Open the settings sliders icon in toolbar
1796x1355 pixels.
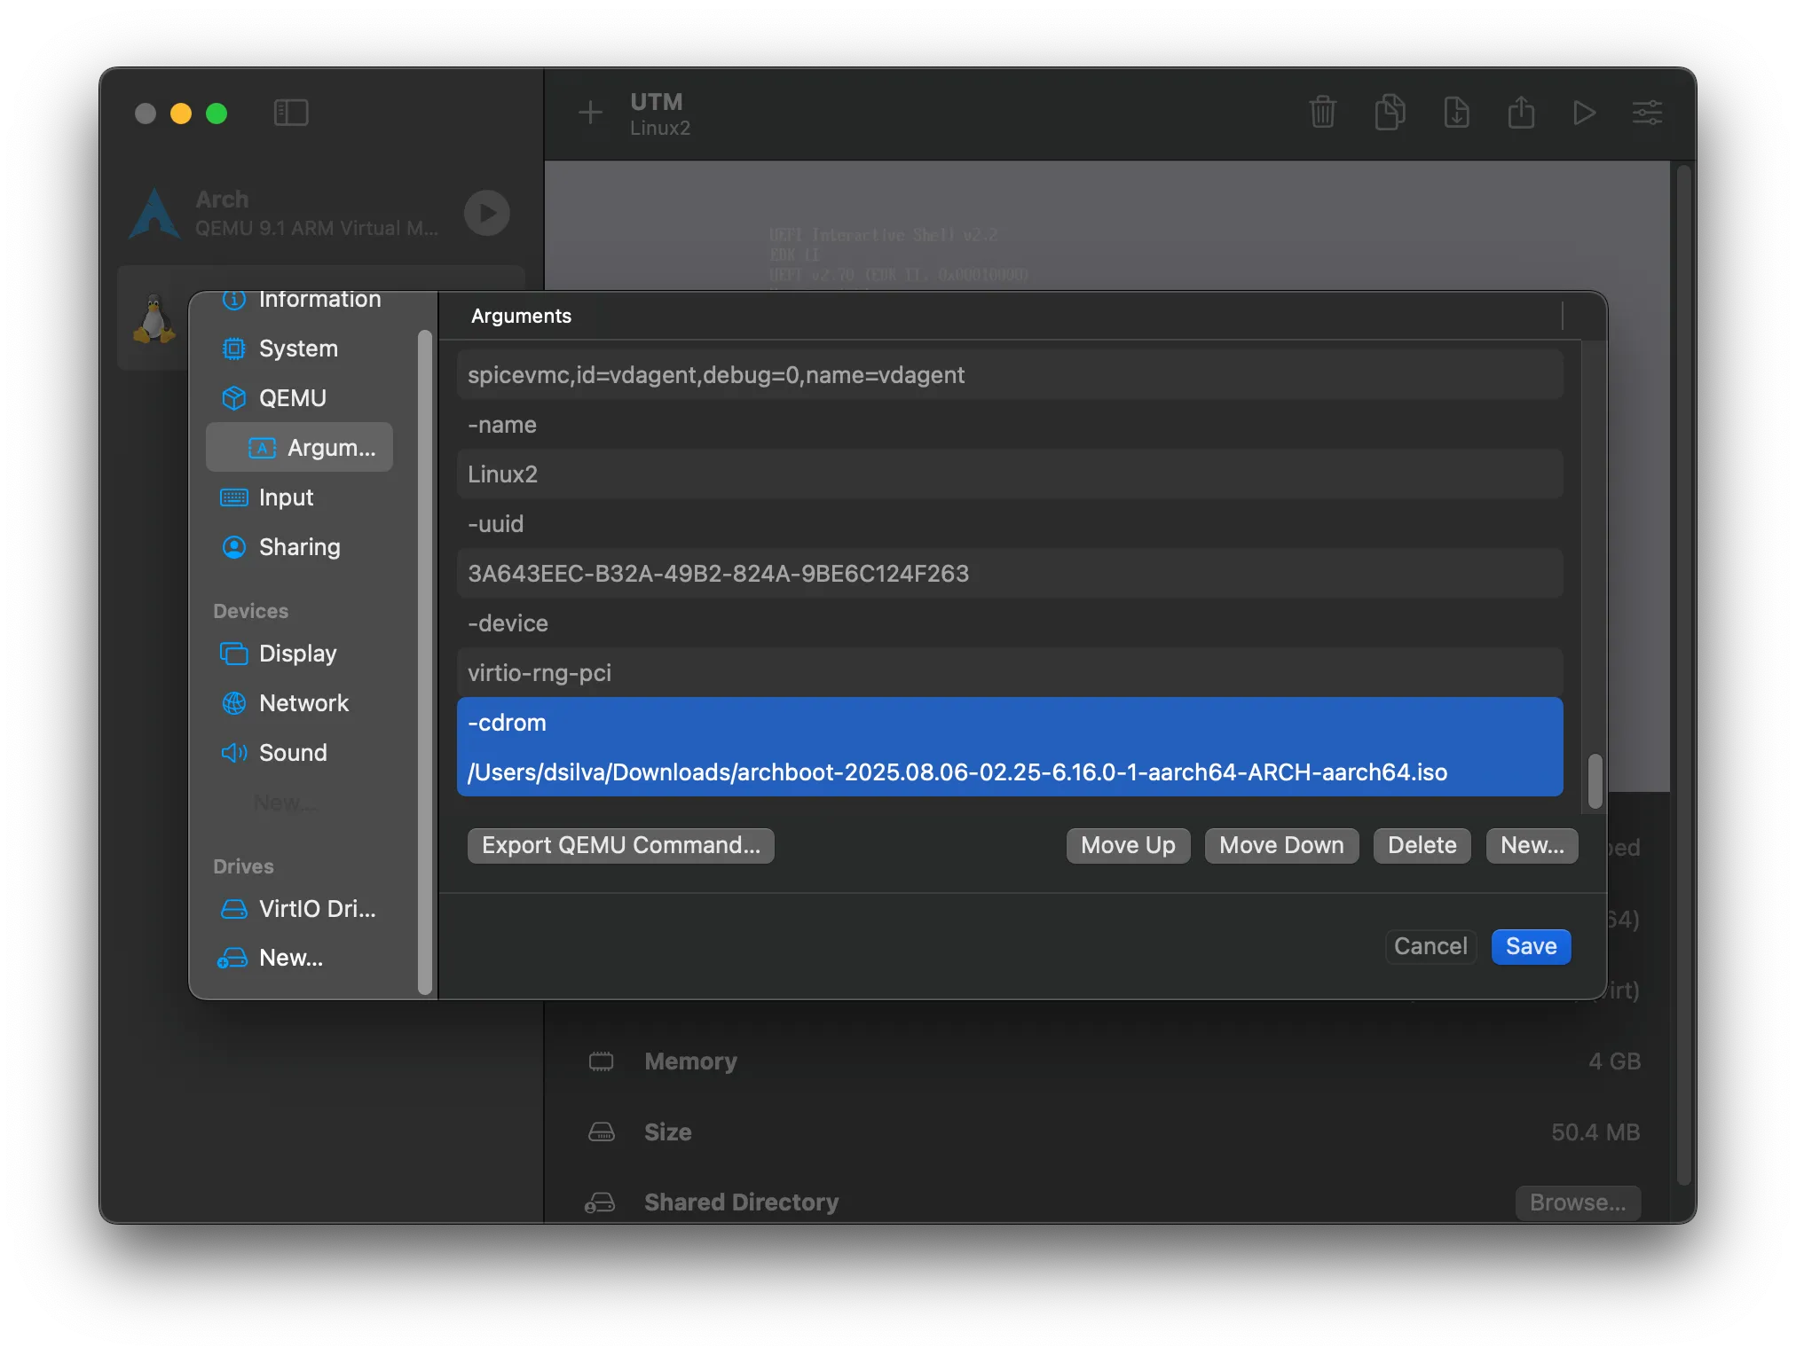click(1647, 113)
